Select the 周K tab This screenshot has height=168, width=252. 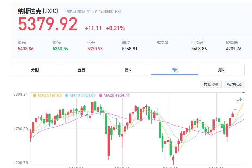click(174, 70)
